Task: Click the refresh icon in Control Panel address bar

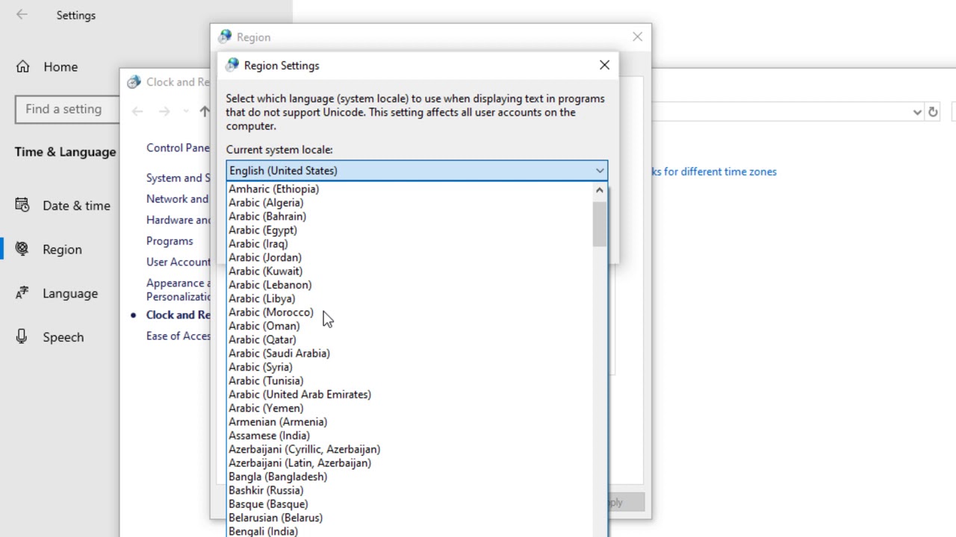Action: [x=933, y=112]
